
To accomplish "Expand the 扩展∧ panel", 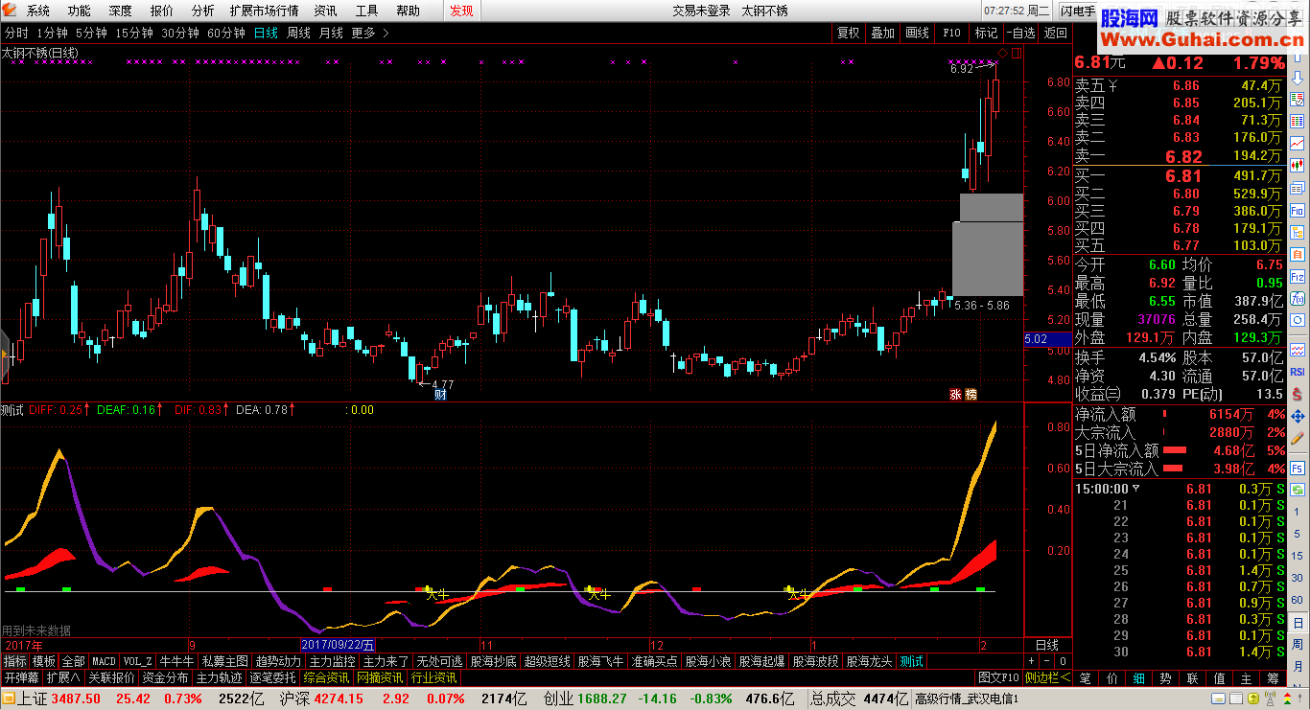I will pos(64,677).
